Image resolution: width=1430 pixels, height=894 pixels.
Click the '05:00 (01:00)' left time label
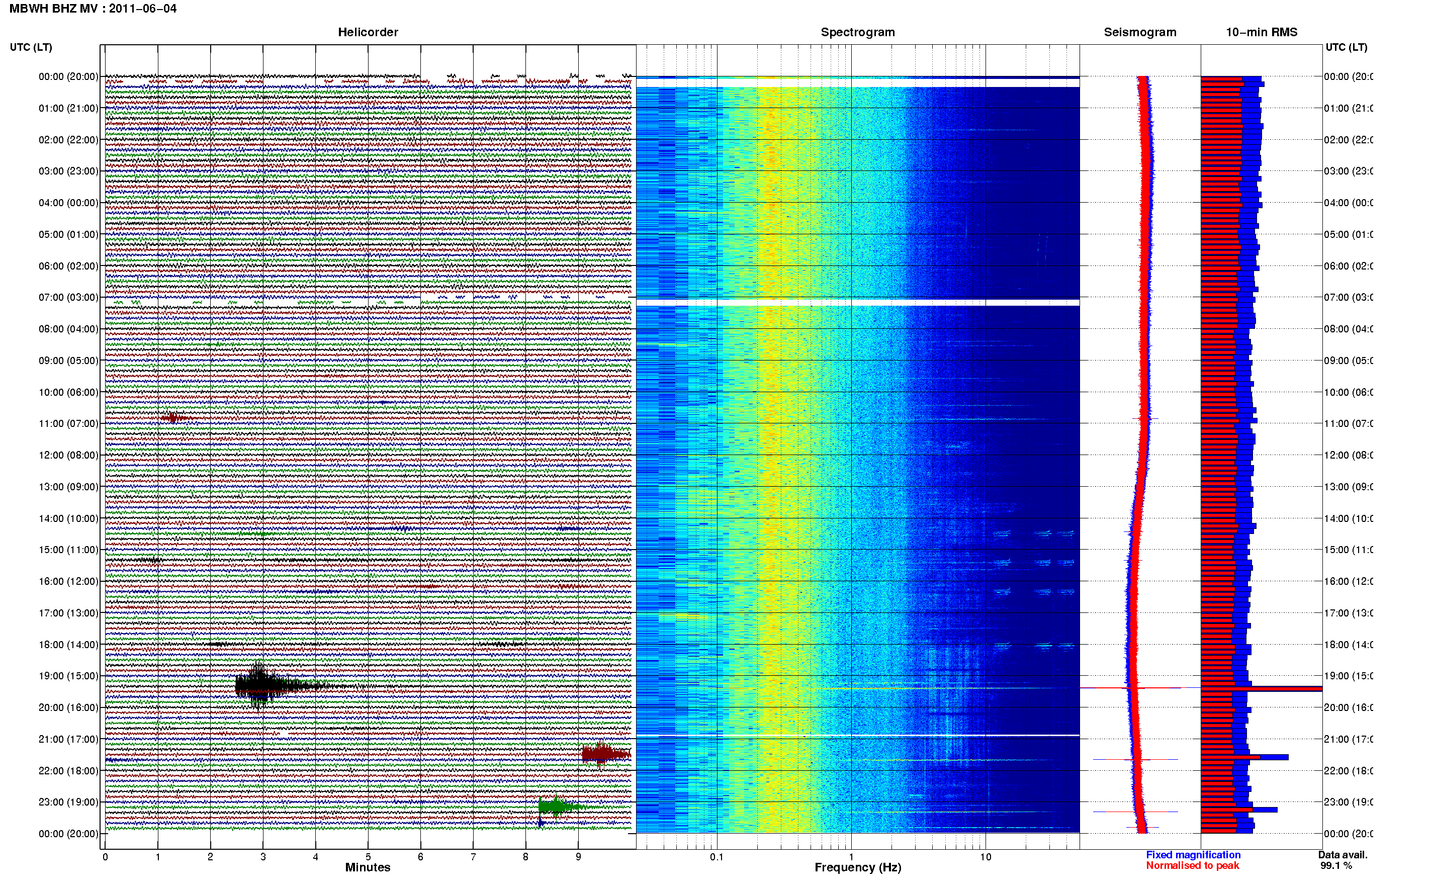(x=68, y=234)
